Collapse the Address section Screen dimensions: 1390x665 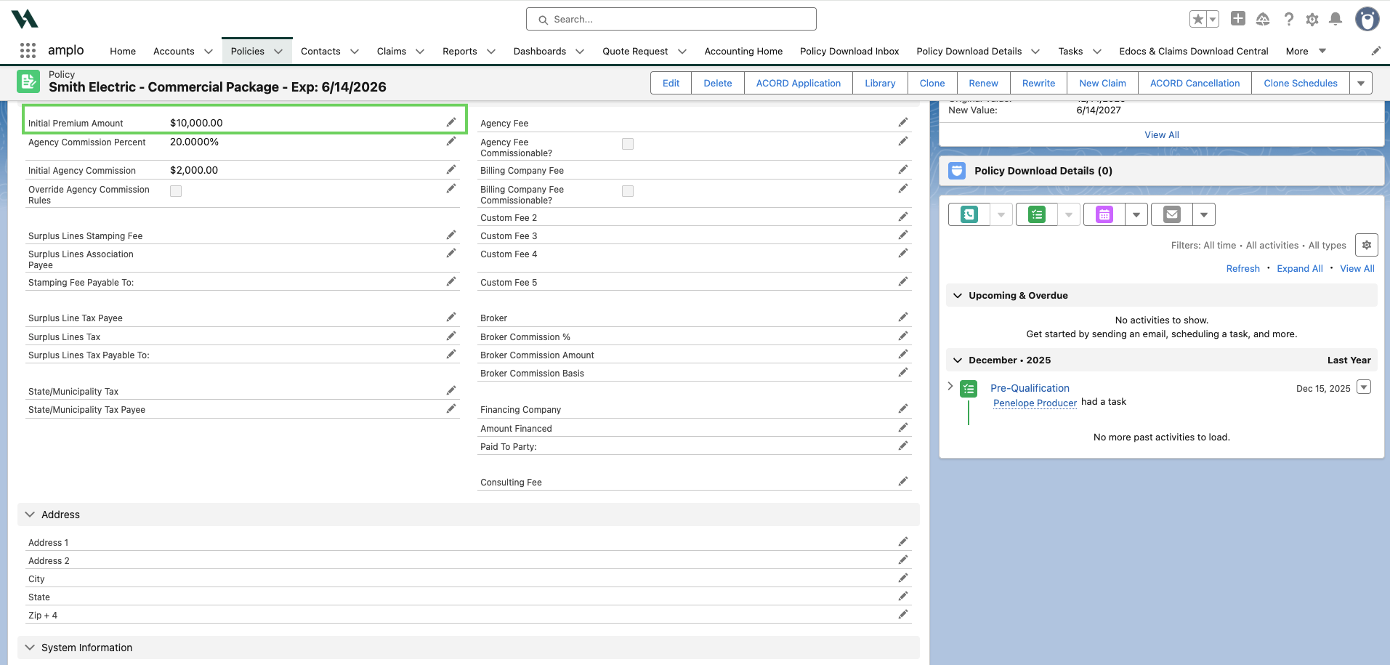click(x=30, y=515)
